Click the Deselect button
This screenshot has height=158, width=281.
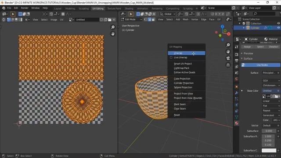point(274,47)
